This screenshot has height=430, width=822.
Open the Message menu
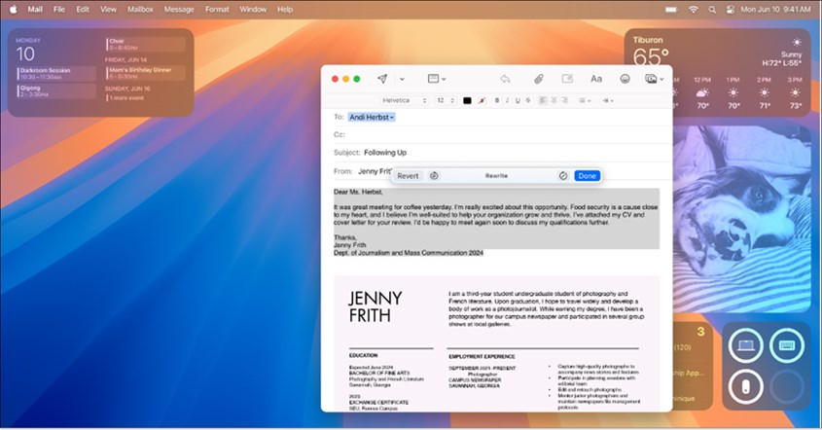[179, 10]
